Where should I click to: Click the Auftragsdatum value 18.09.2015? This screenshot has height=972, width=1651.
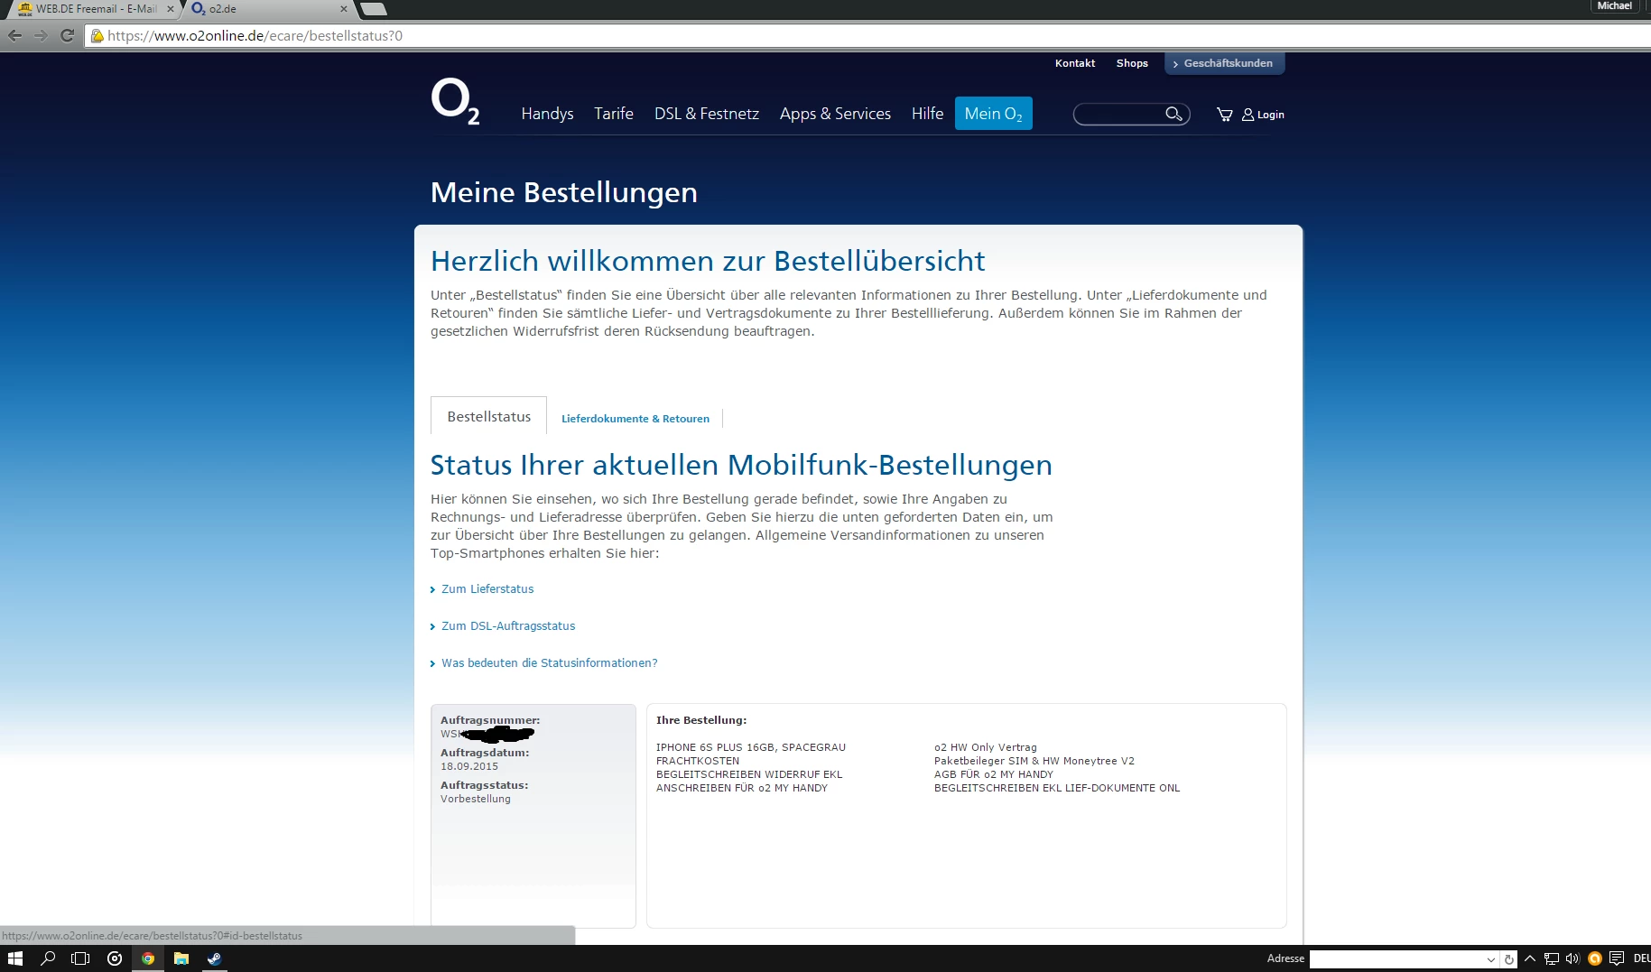[x=469, y=766]
